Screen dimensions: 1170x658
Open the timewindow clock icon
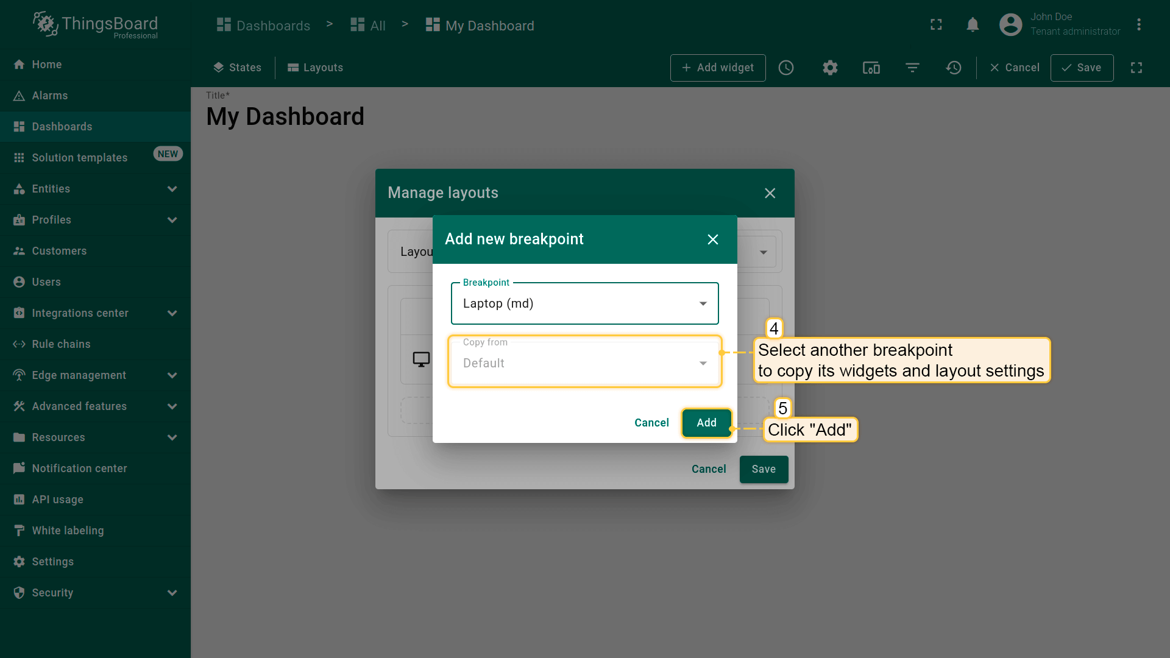(x=786, y=68)
